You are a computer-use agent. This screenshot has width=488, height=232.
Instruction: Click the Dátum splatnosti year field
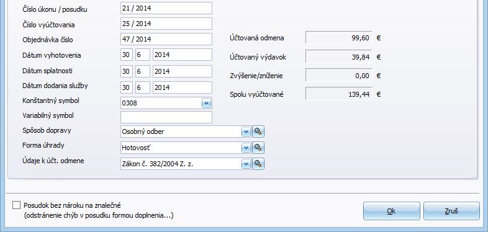(183, 71)
